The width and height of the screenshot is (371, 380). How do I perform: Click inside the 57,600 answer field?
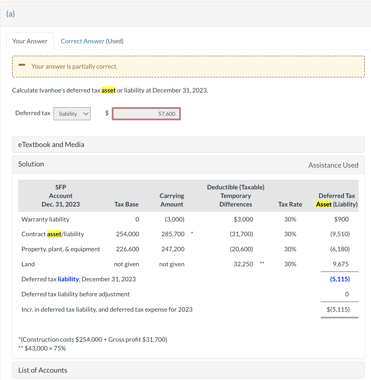click(146, 113)
